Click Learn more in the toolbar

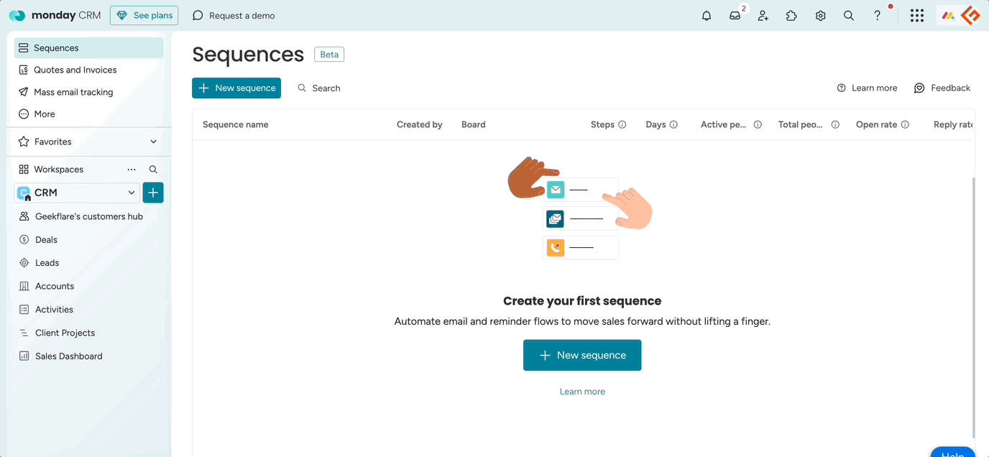(867, 88)
